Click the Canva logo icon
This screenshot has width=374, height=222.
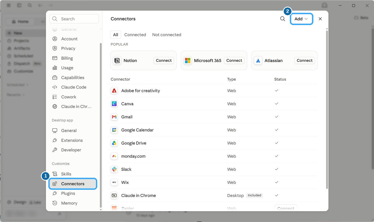coord(114,104)
